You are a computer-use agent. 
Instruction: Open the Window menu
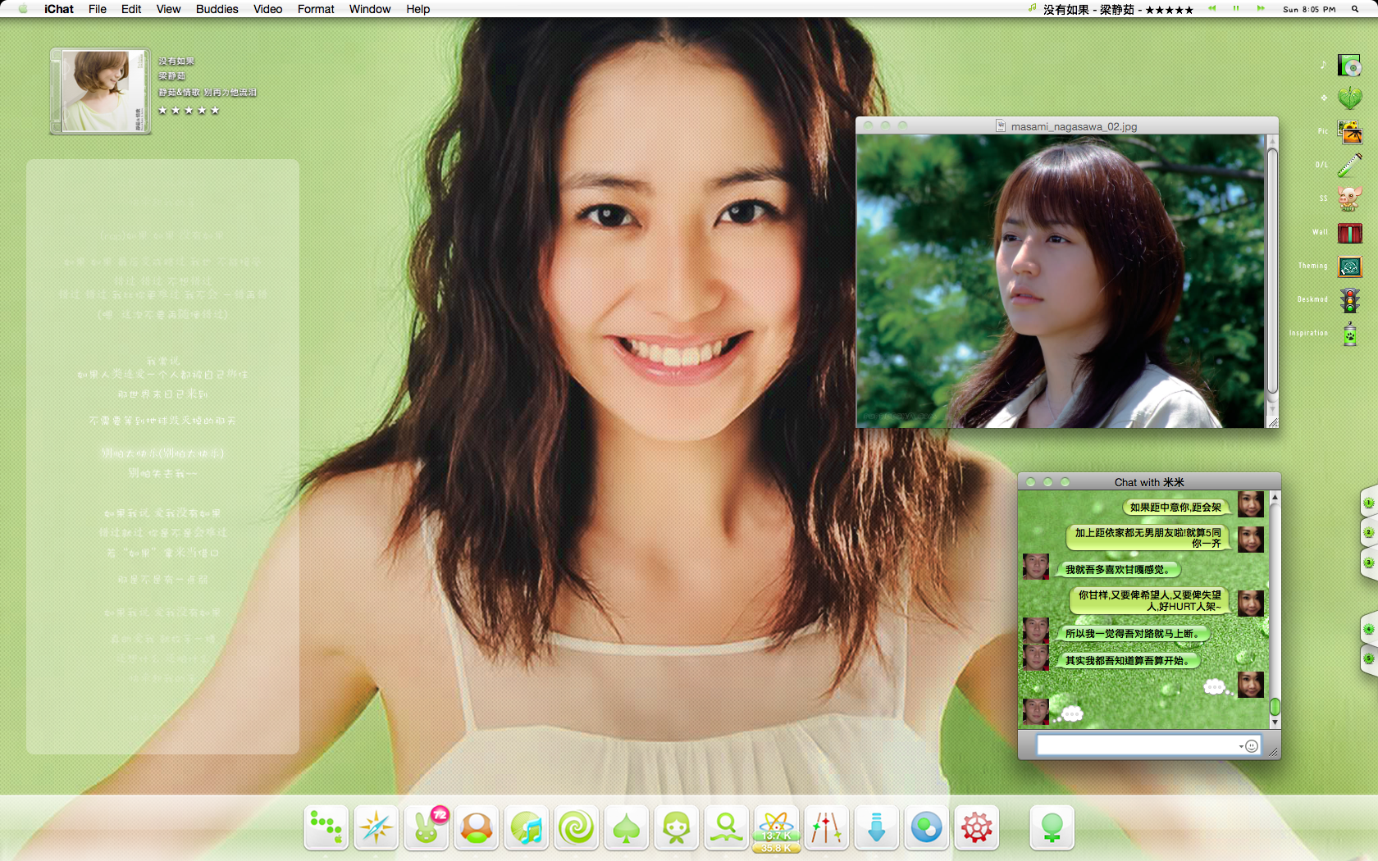[370, 9]
